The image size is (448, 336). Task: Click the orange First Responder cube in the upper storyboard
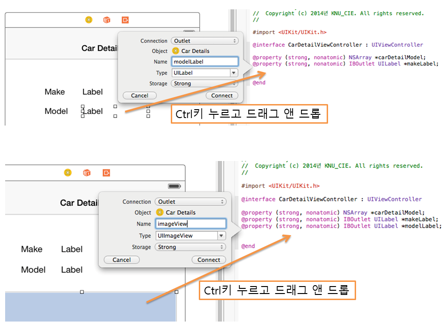tap(107, 20)
